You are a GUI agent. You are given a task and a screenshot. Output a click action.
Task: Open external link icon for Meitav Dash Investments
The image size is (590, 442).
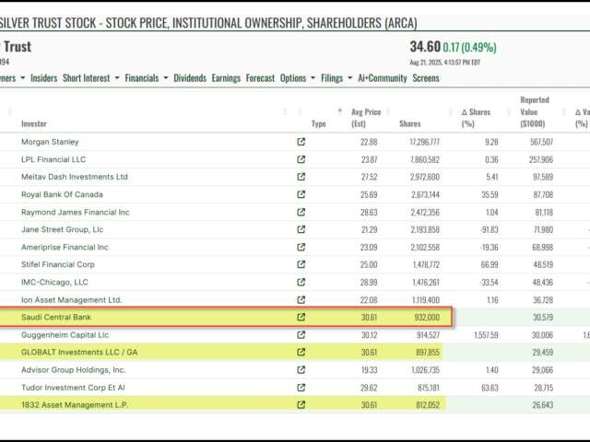point(301,177)
